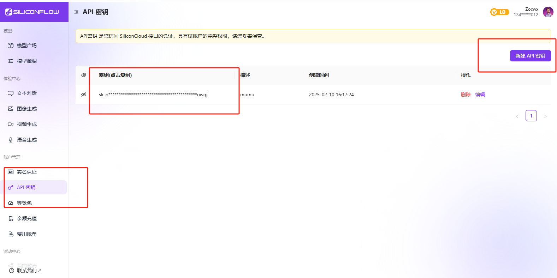Click the balance recharge icon
557x278 pixels.
click(11, 218)
